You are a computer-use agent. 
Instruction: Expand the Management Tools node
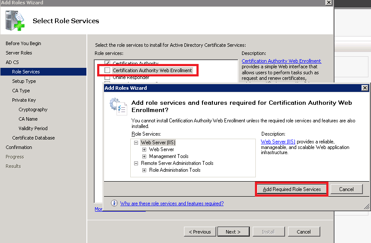(144, 156)
